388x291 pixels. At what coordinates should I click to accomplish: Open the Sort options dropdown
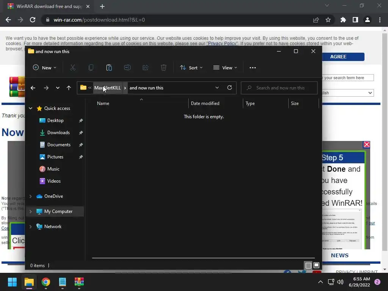(x=191, y=67)
